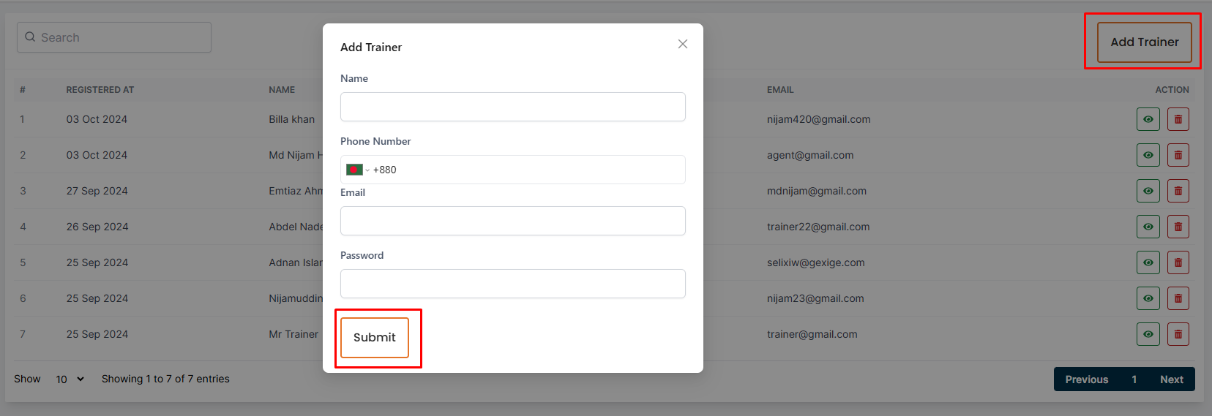
Task: Click the delete icon for nijam420@gmail.com row
Action: click(1178, 119)
